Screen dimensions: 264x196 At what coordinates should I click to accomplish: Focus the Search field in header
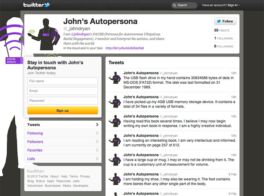(x=184, y=5)
